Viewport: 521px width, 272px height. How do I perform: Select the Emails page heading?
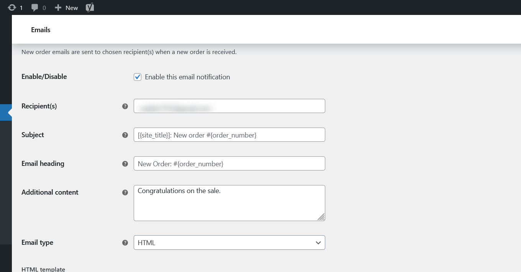tap(40, 29)
